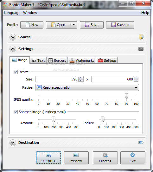Open the EXIF/IPTC editor button

click(48, 158)
